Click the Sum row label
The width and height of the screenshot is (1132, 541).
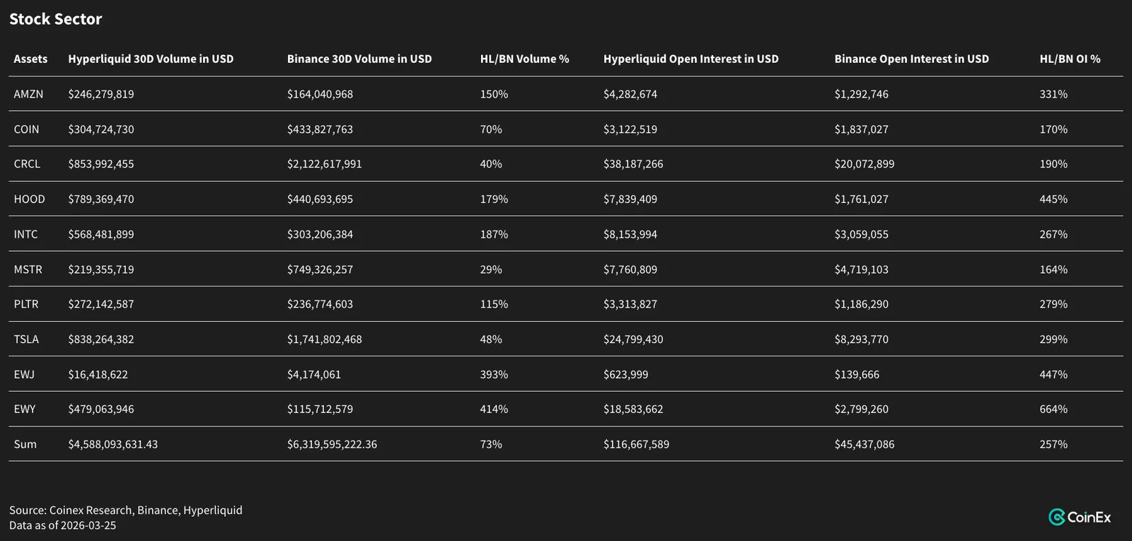click(25, 444)
